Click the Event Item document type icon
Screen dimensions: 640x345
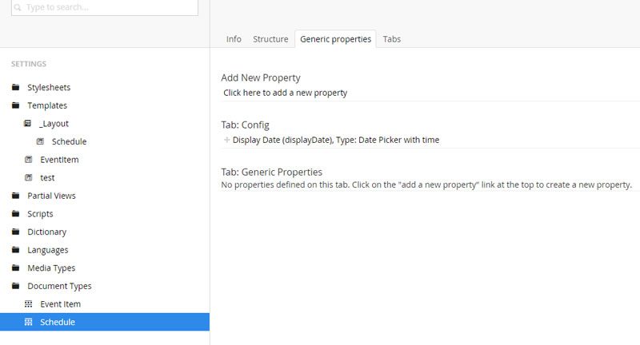click(28, 303)
